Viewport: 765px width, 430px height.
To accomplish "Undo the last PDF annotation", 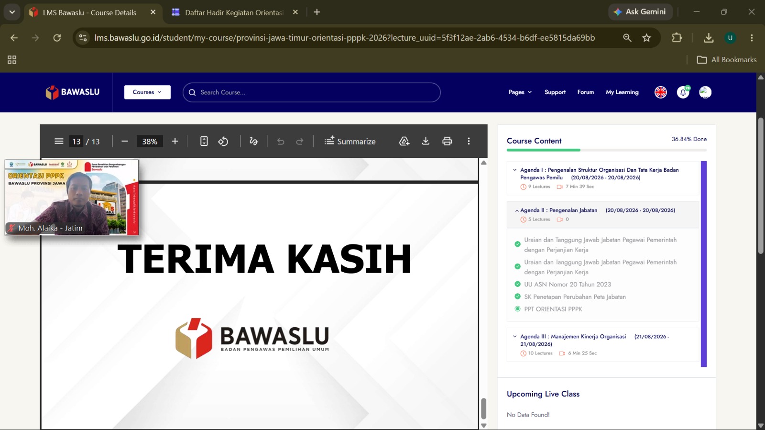I will 281,141.
